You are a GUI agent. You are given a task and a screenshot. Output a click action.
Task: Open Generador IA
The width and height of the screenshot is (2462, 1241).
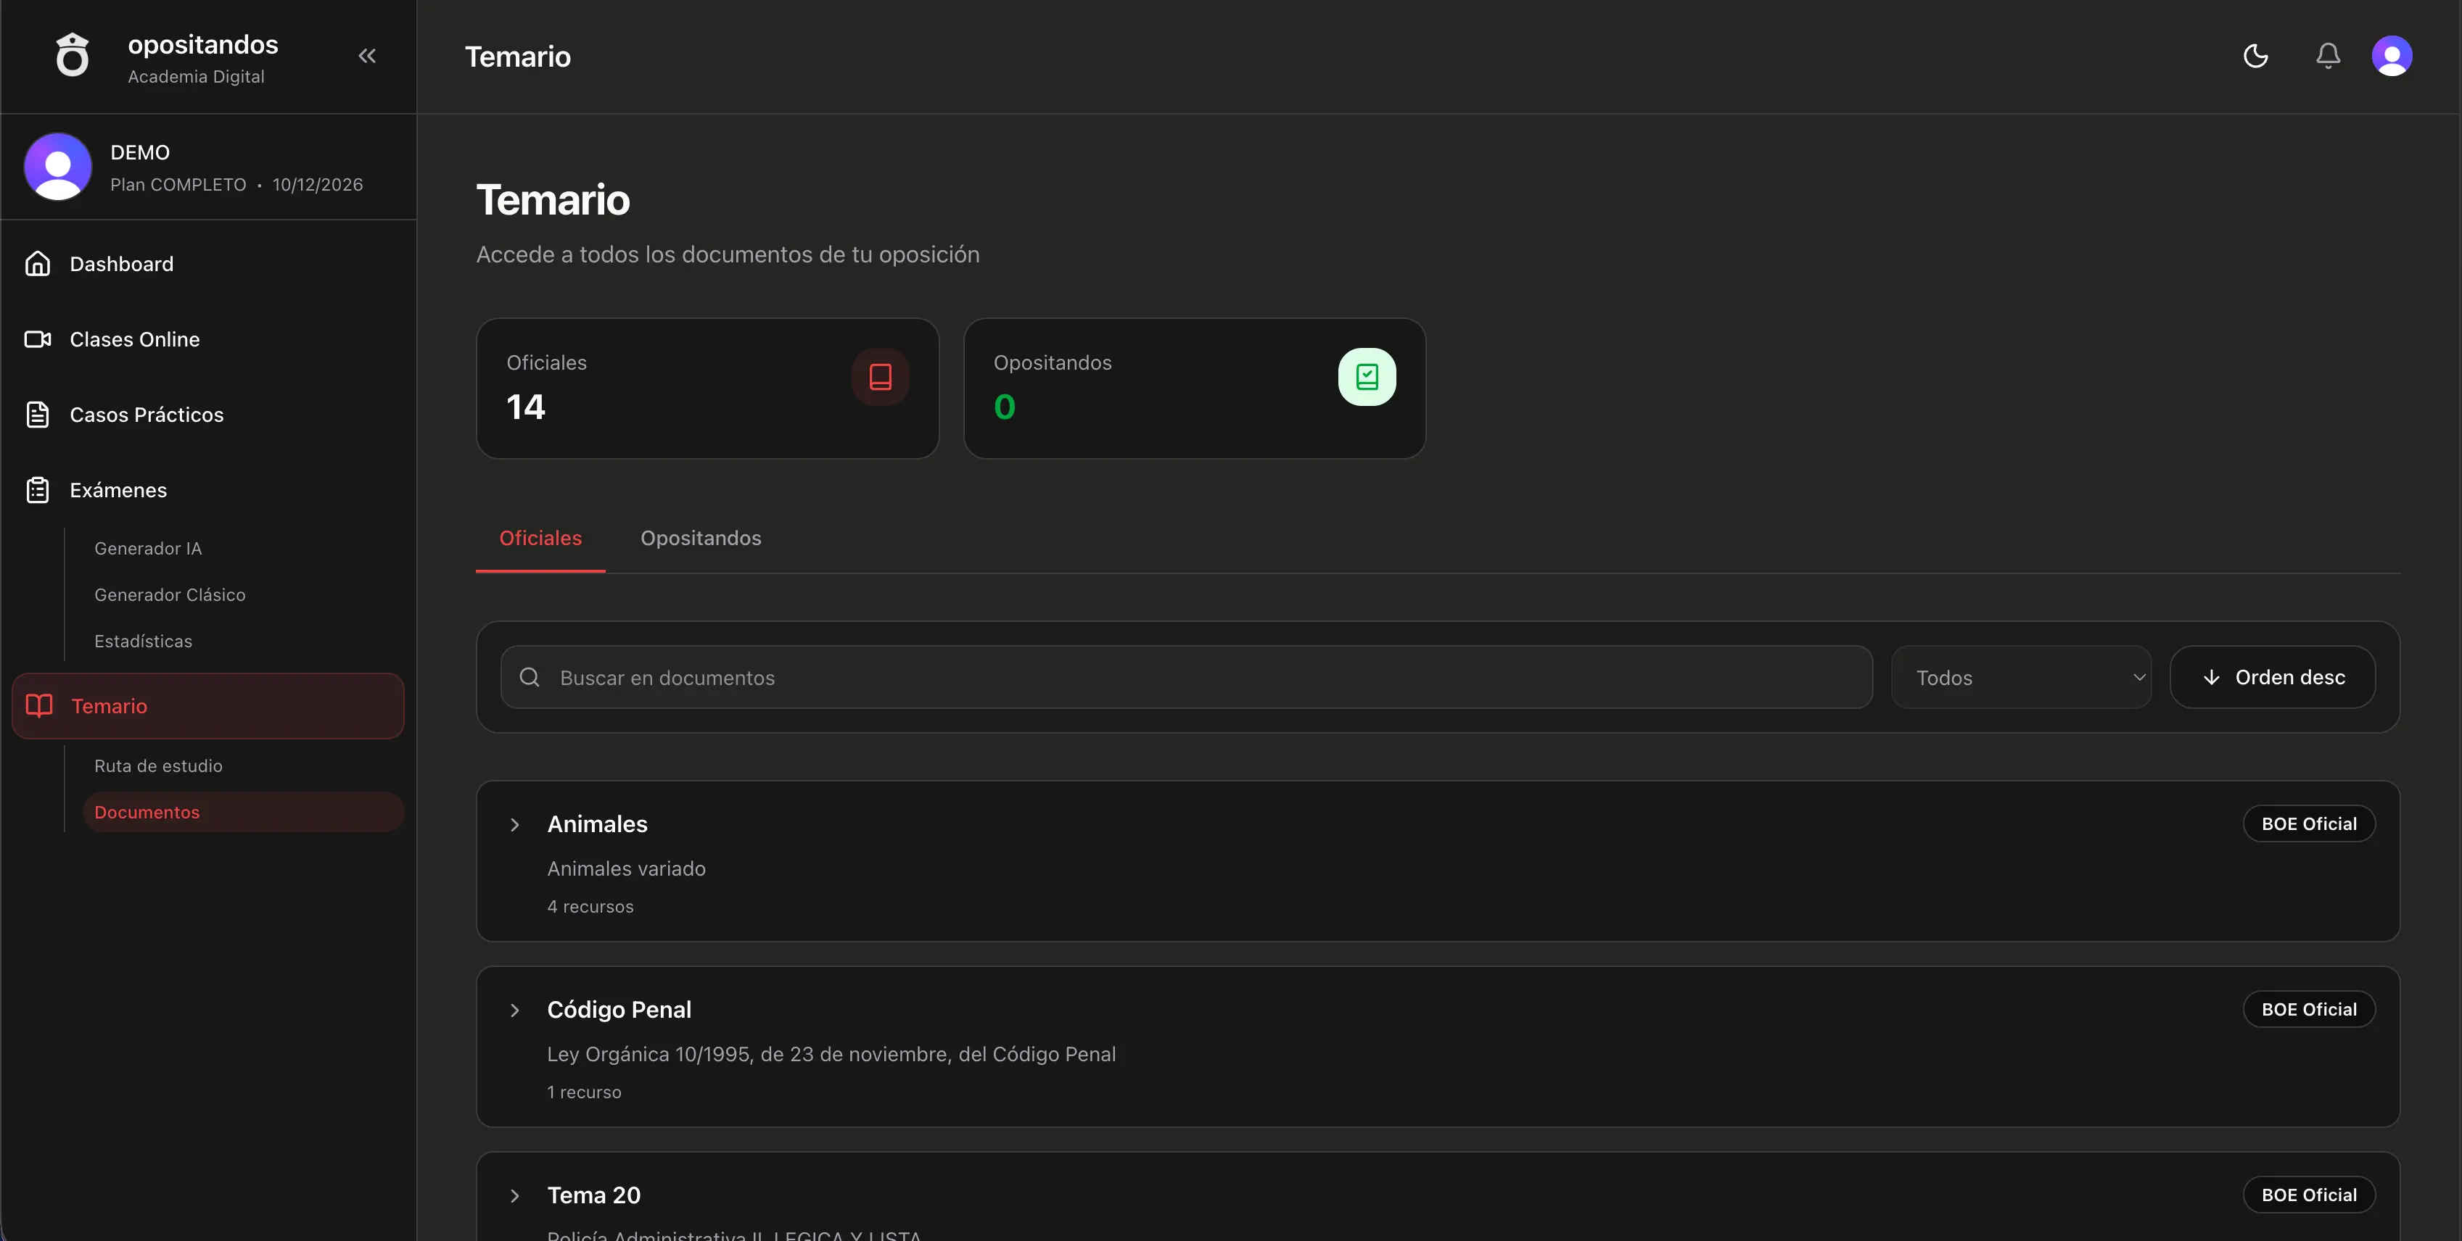[x=148, y=548]
